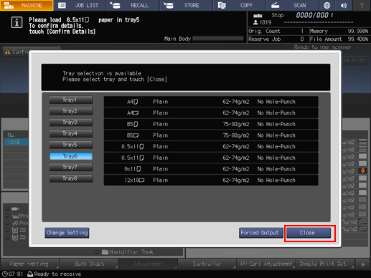Click the Adjustment item in bottom bar
The image size is (371, 278).
(x=148, y=264)
